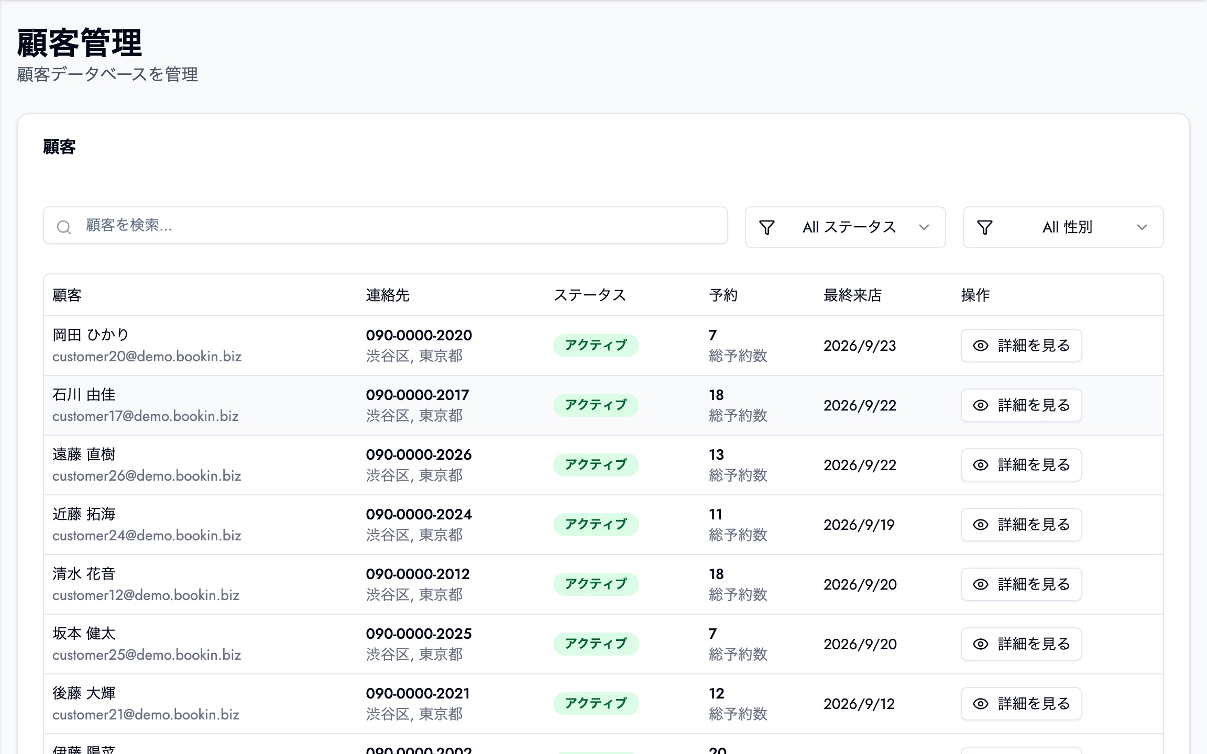Click the アクティブ badge for 岡田 ひかり
The image size is (1207, 754).
click(596, 346)
